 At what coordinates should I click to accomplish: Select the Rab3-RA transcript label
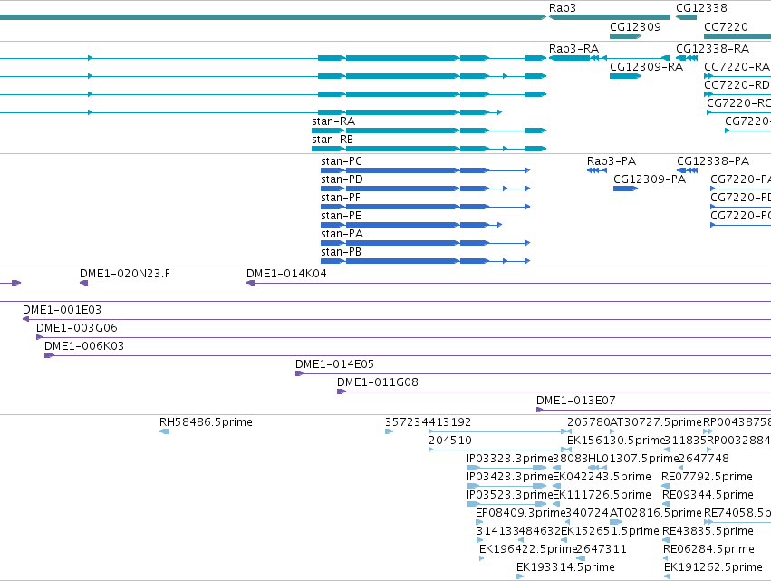tap(573, 49)
